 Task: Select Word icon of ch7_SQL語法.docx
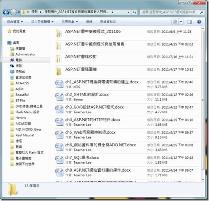tap(59, 160)
